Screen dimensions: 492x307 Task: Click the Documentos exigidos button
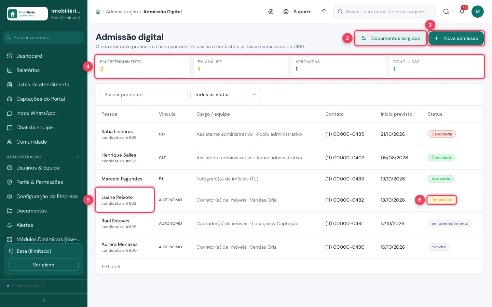pos(391,38)
